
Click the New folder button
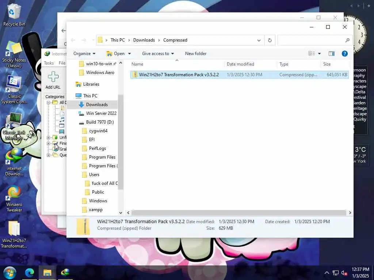(x=196, y=54)
